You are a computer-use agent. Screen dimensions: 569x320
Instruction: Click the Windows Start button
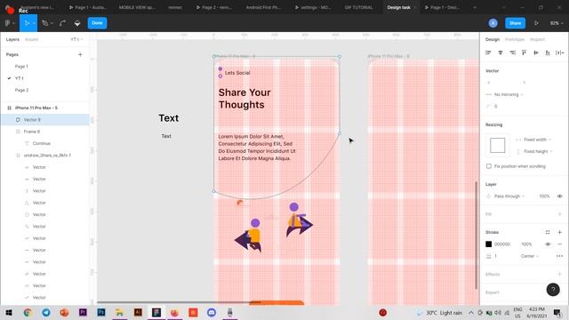9,313
